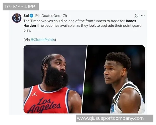Click the blue verified badge next to Sai
This screenshot has height=125, width=156.
[x=31, y=16]
